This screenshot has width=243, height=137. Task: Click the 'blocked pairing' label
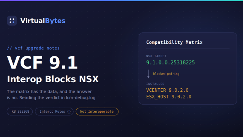pos(166,74)
